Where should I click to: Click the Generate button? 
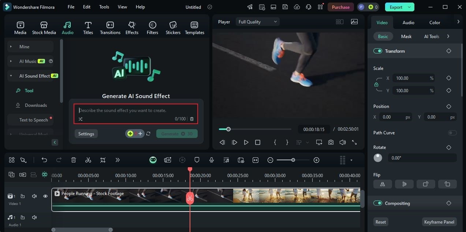point(177,134)
